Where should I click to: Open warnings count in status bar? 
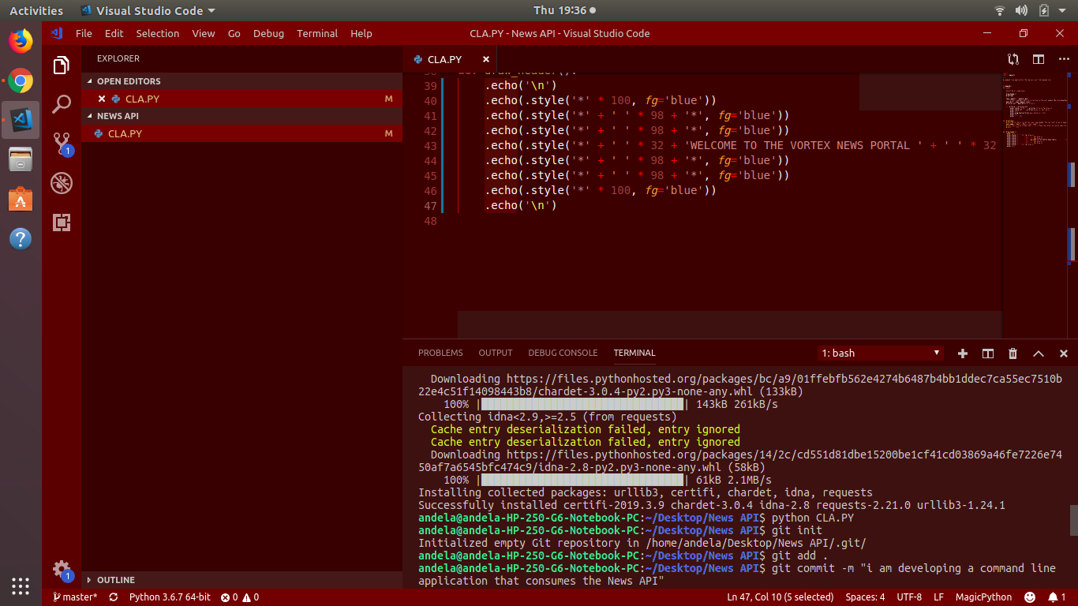[x=251, y=597]
